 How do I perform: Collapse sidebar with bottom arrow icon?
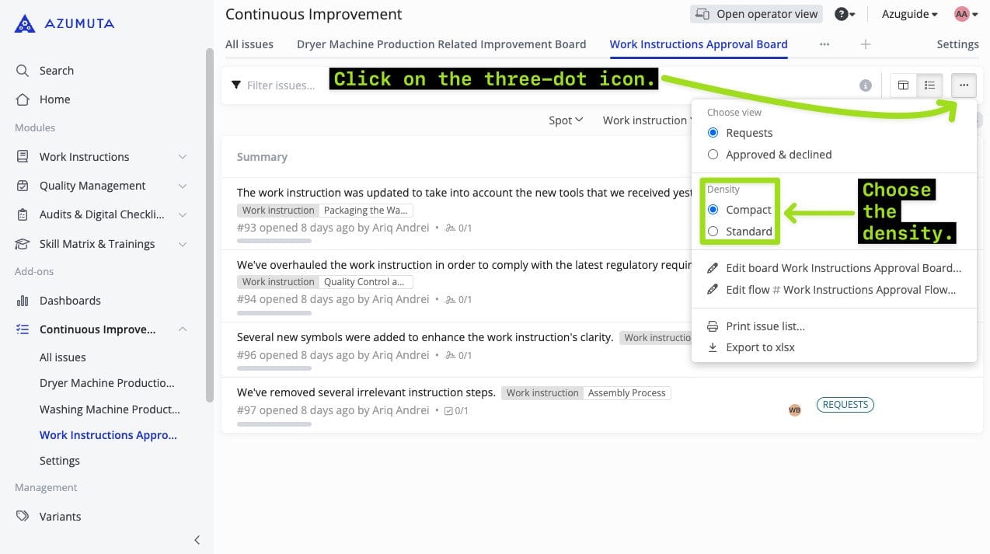click(197, 540)
